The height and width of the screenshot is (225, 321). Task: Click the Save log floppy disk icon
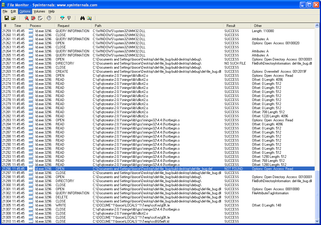click(7, 18)
